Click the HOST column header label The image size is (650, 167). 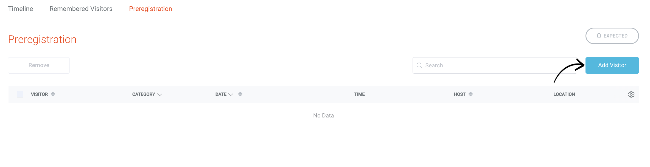click(460, 94)
